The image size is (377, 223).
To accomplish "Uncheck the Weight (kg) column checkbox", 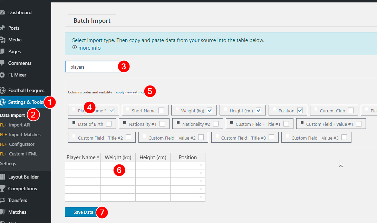I will (x=210, y=110).
